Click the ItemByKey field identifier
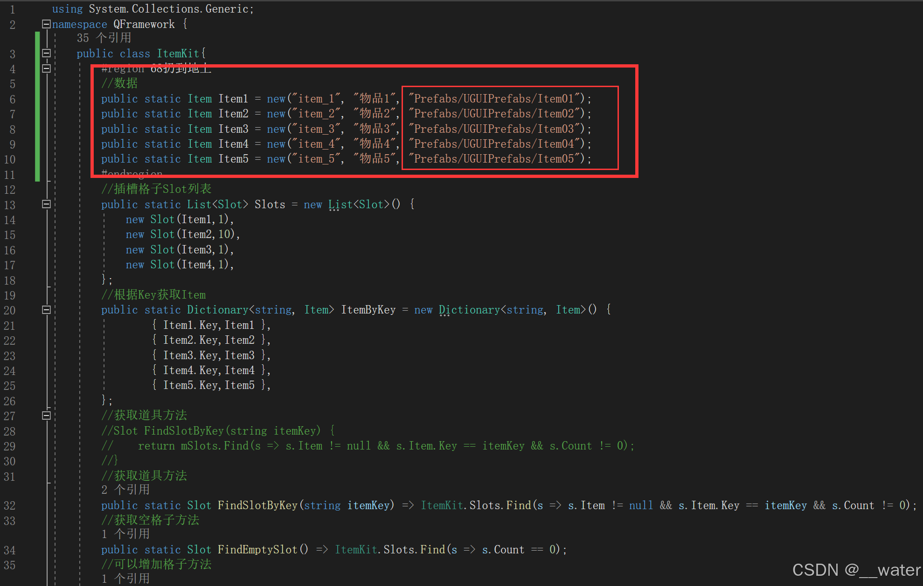The image size is (923, 586). click(x=368, y=310)
